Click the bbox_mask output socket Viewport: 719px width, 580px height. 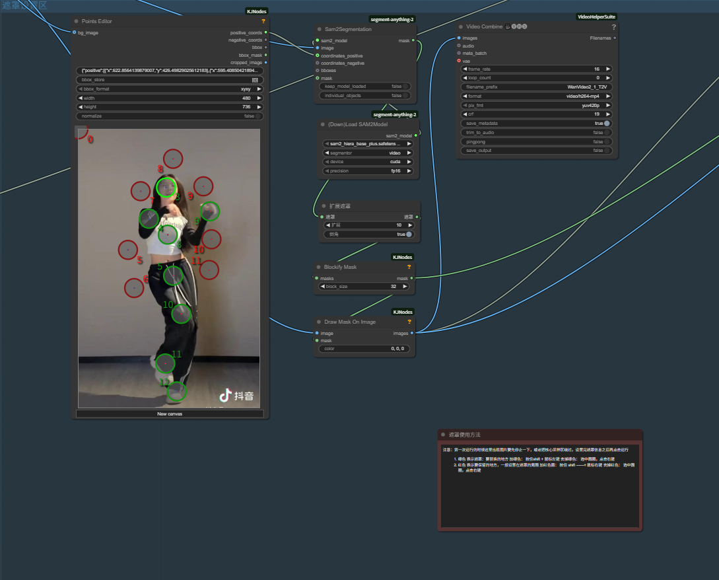(266, 55)
